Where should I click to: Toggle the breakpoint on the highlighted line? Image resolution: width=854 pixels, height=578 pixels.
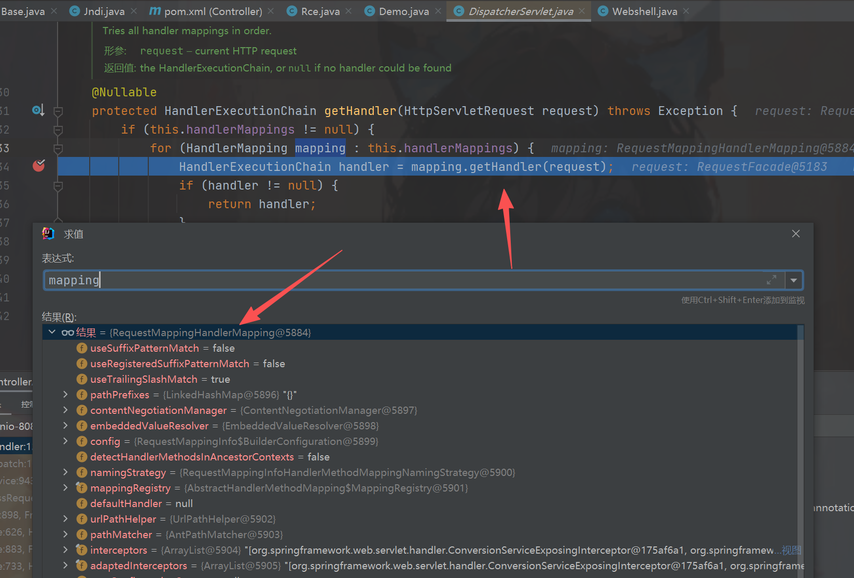point(39,166)
